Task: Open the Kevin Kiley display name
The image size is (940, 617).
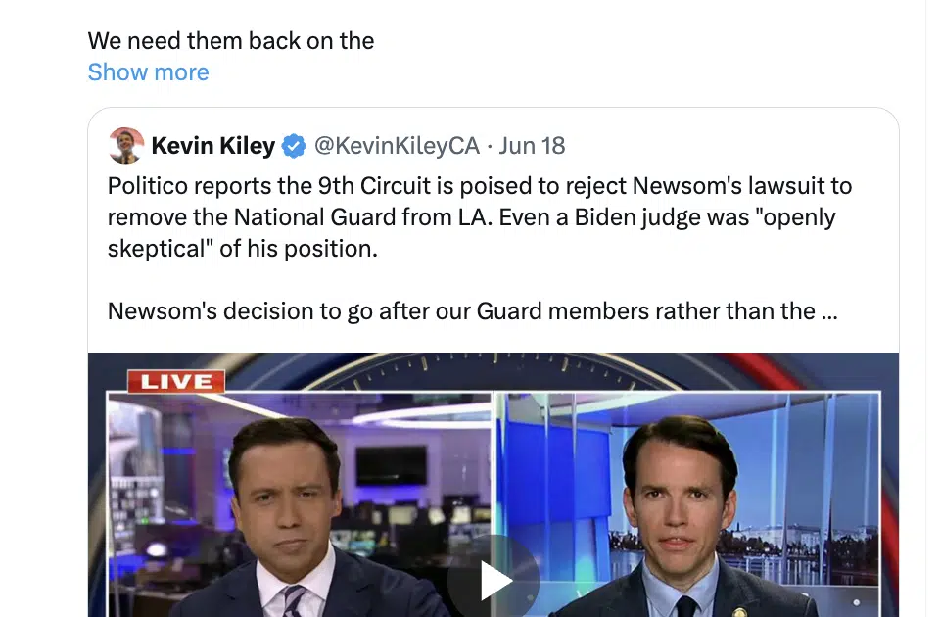Action: [212, 146]
